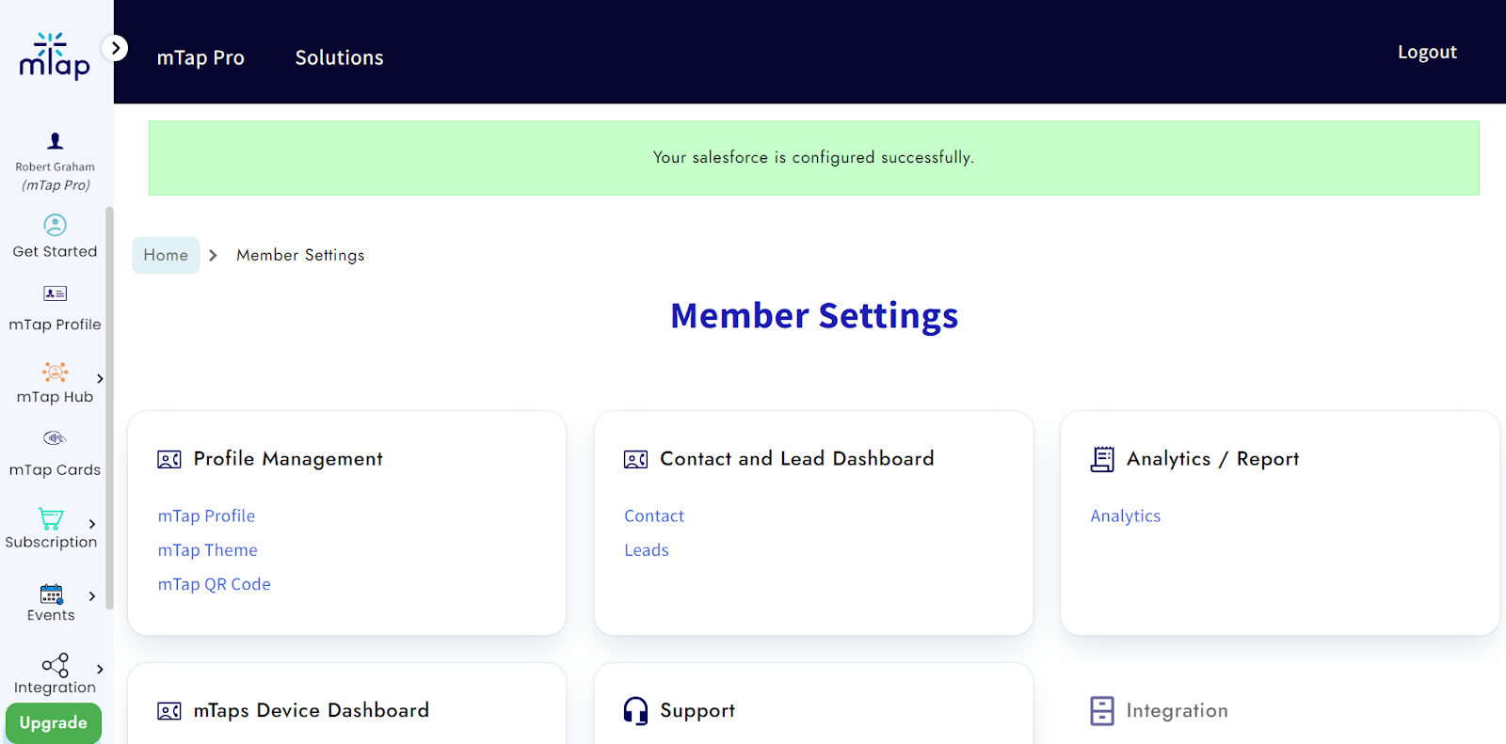Expand the sidebar with the arrow toggle
Image resolution: width=1506 pixels, height=744 pixels.
tap(115, 48)
